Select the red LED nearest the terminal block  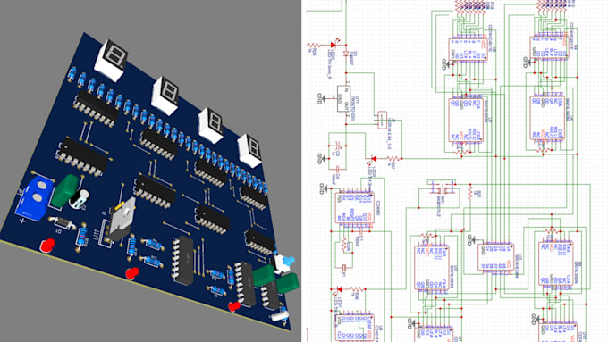47,246
